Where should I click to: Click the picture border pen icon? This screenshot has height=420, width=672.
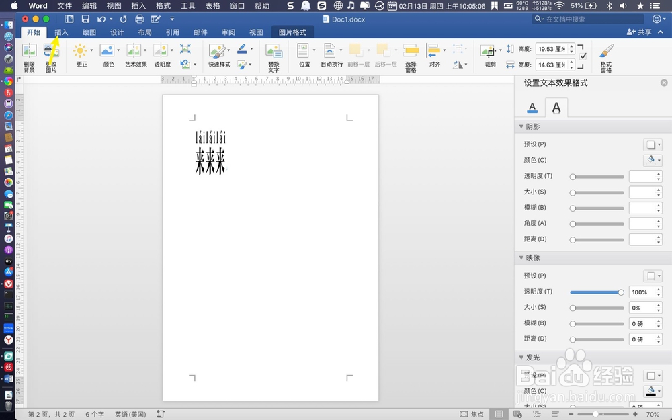pyautogui.click(x=242, y=49)
